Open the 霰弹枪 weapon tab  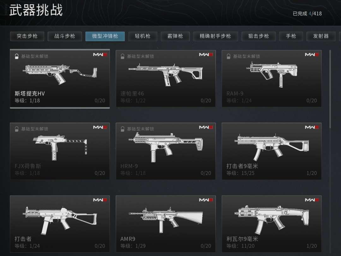(x=175, y=36)
